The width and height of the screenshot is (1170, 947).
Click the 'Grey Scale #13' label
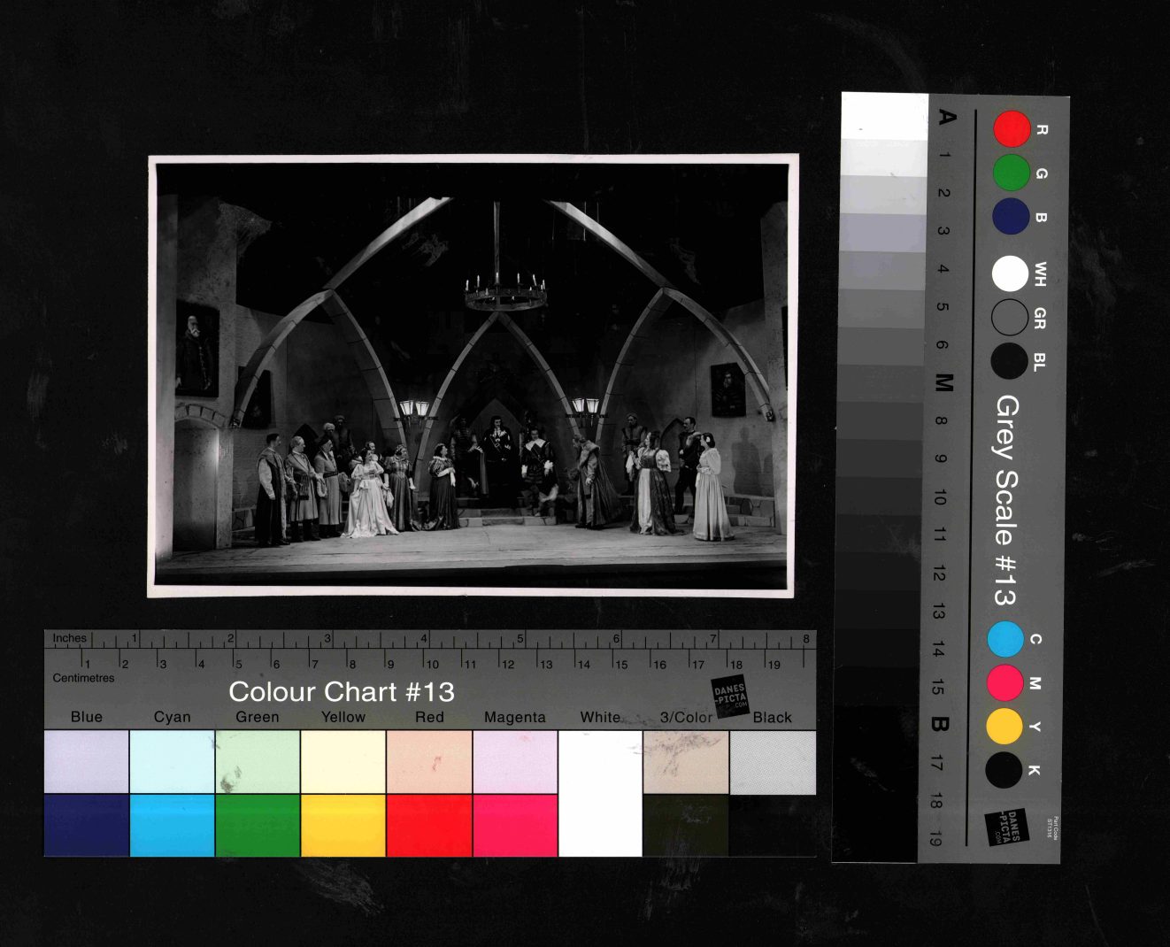coord(1005,500)
